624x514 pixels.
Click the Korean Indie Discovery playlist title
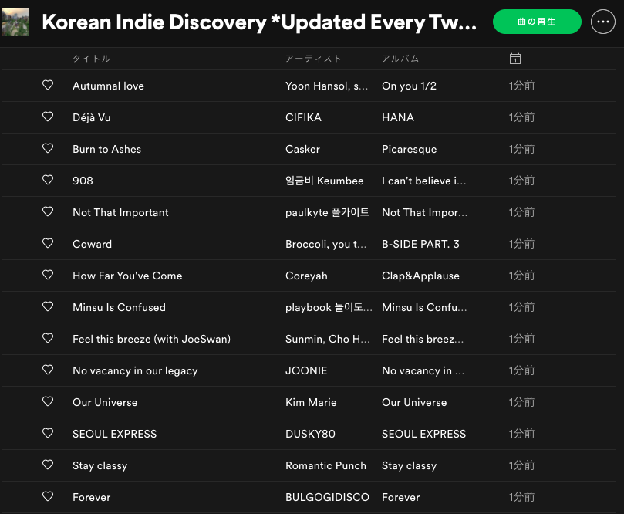(x=259, y=22)
